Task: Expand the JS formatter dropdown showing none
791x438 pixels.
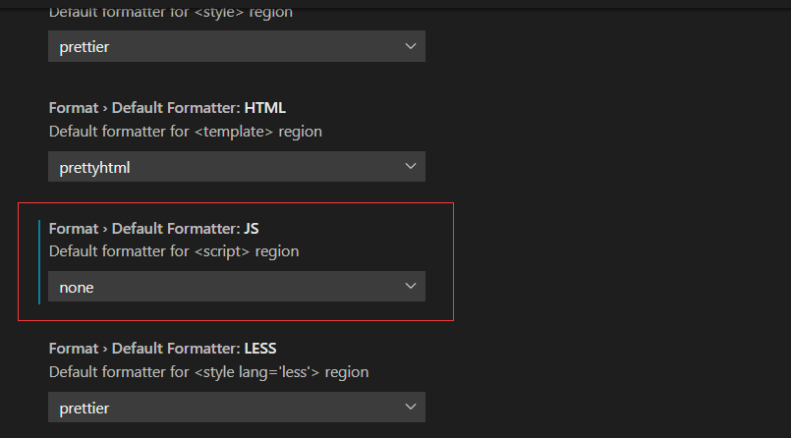Action: 236,287
